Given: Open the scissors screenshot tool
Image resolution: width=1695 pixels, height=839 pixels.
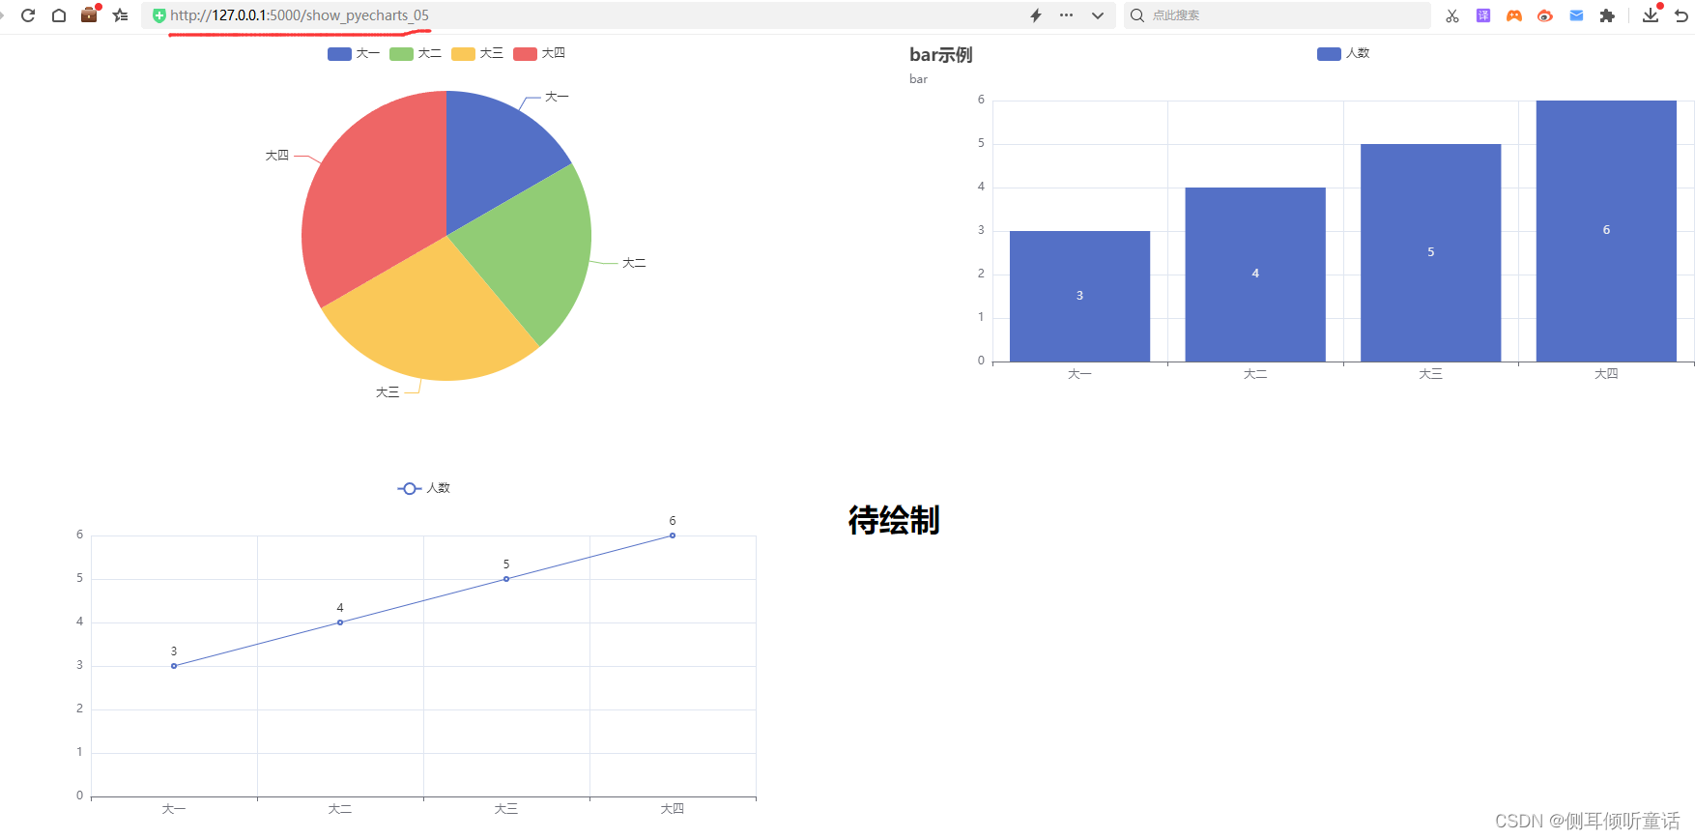Looking at the screenshot, I should coord(1452,15).
